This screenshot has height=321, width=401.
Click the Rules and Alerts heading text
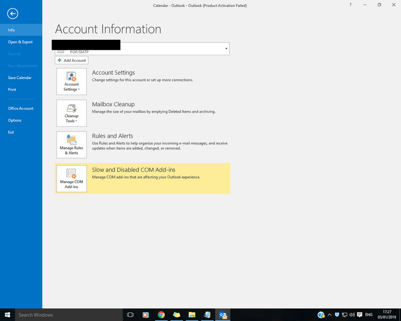tap(113, 136)
